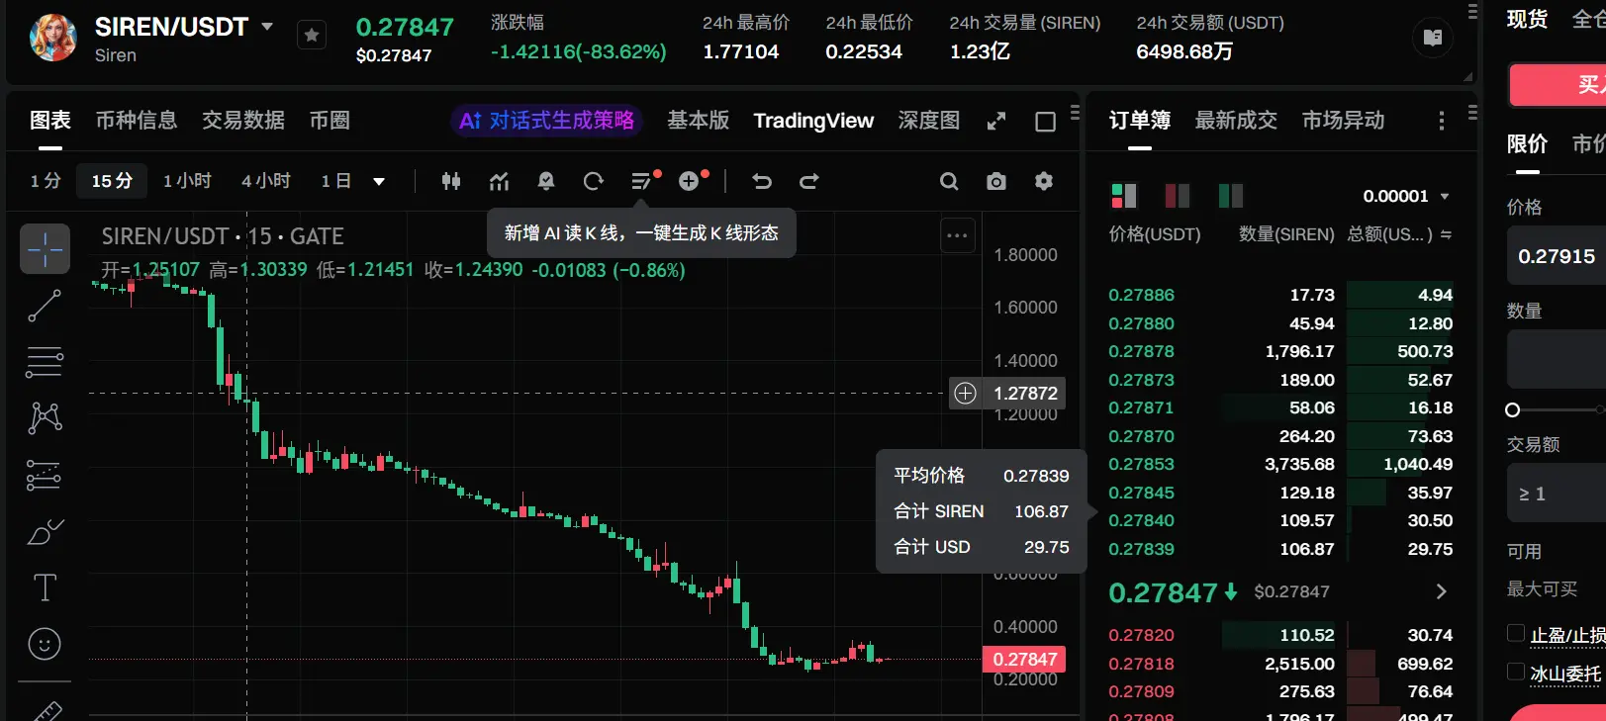This screenshot has height=721, width=1606.
Task: Switch to the 最新成交 tab
Action: click(x=1236, y=121)
